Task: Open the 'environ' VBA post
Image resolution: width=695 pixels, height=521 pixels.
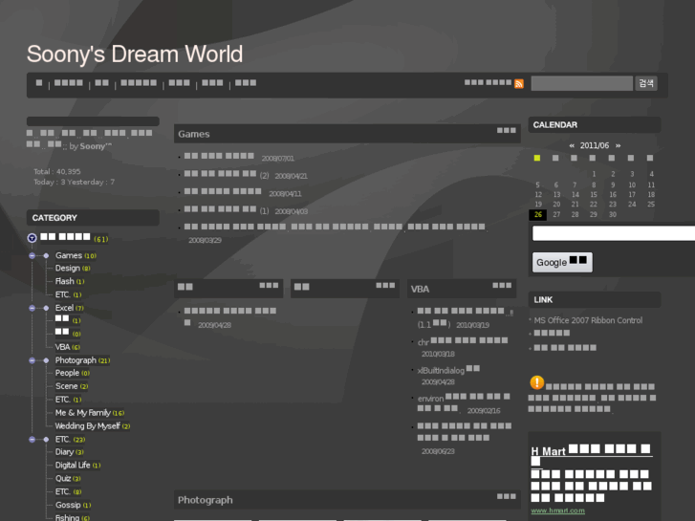Action: (464, 402)
